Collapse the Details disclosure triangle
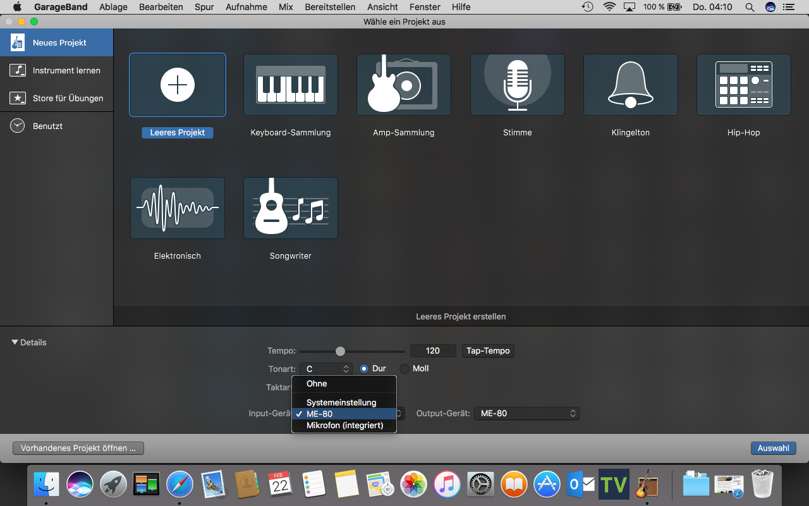The width and height of the screenshot is (809, 506). click(x=15, y=342)
